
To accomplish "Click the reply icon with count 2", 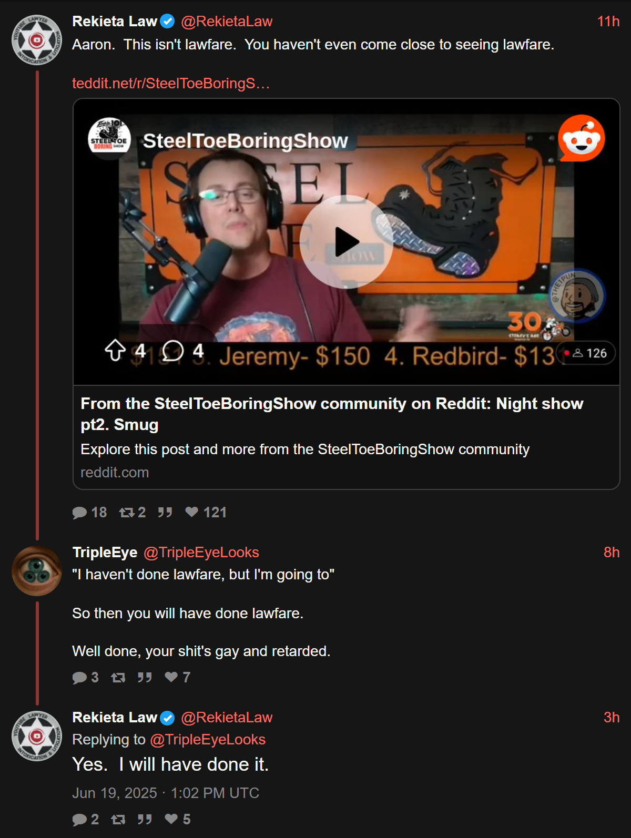I will pos(79,820).
